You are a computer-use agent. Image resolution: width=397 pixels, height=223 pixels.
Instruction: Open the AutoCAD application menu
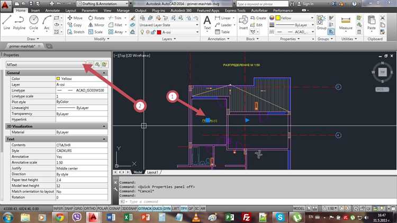click(6, 6)
